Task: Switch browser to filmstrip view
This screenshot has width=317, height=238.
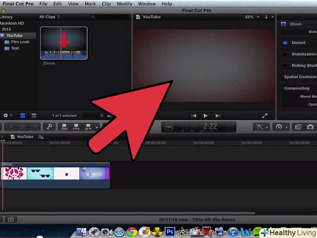Action: coord(23,116)
